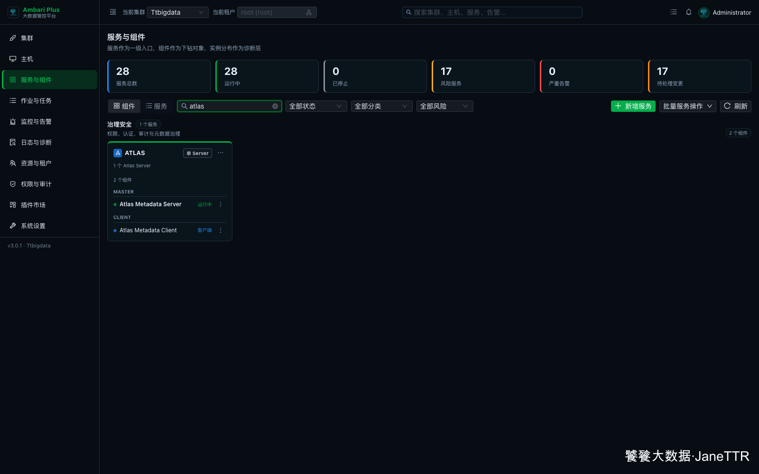Click the 运行中 status of Atlas Server

[205, 205]
